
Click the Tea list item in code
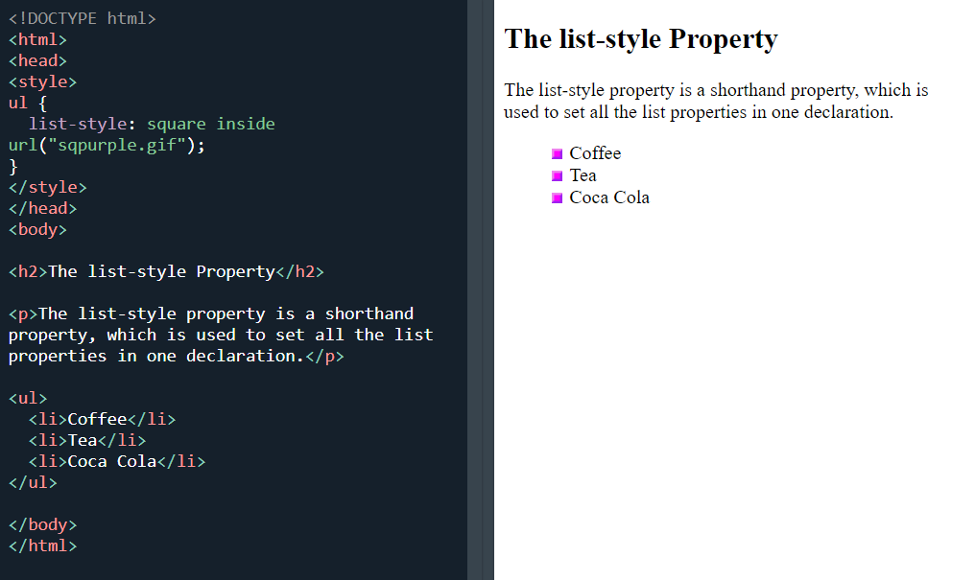(x=81, y=439)
